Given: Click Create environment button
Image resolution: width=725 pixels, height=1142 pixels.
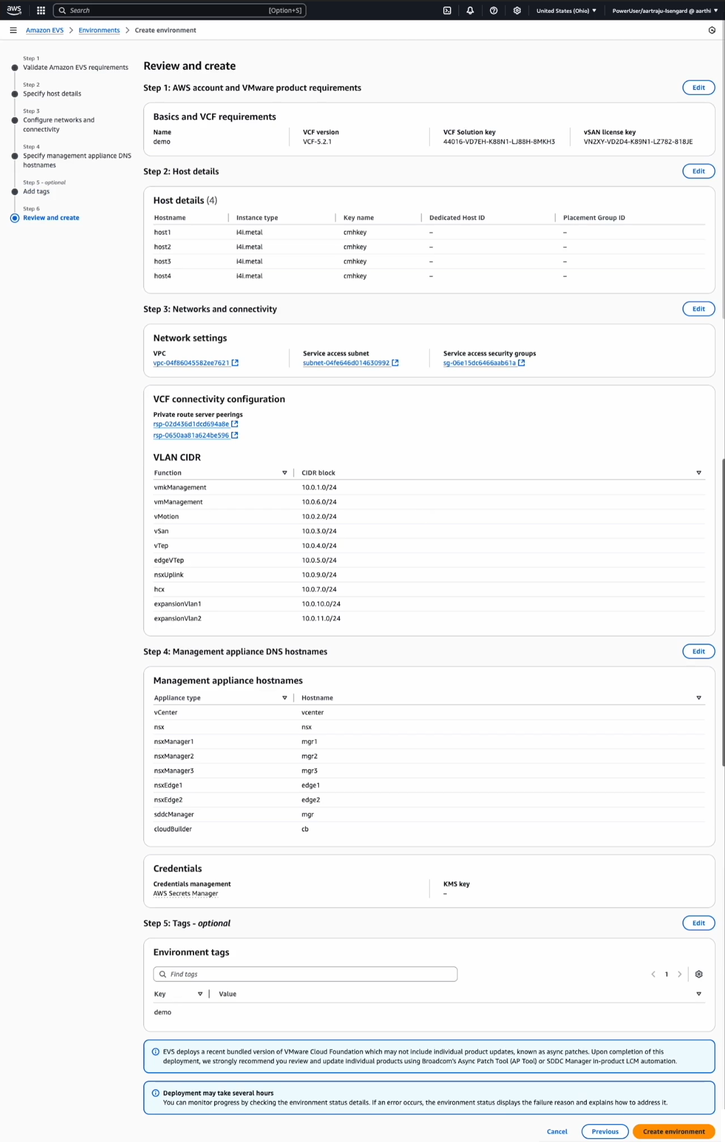Looking at the screenshot, I should (674, 1131).
